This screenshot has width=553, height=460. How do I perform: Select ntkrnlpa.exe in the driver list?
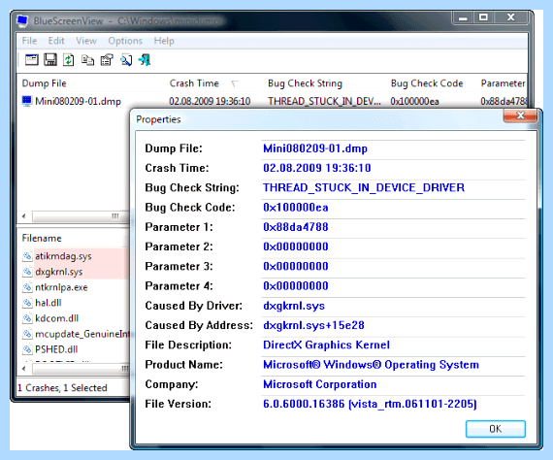pyautogui.click(x=61, y=287)
